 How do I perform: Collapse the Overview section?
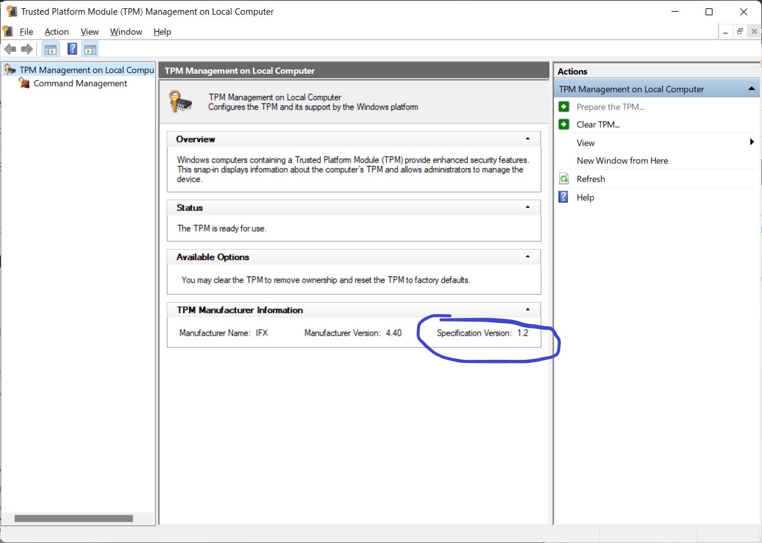[528, 139]
